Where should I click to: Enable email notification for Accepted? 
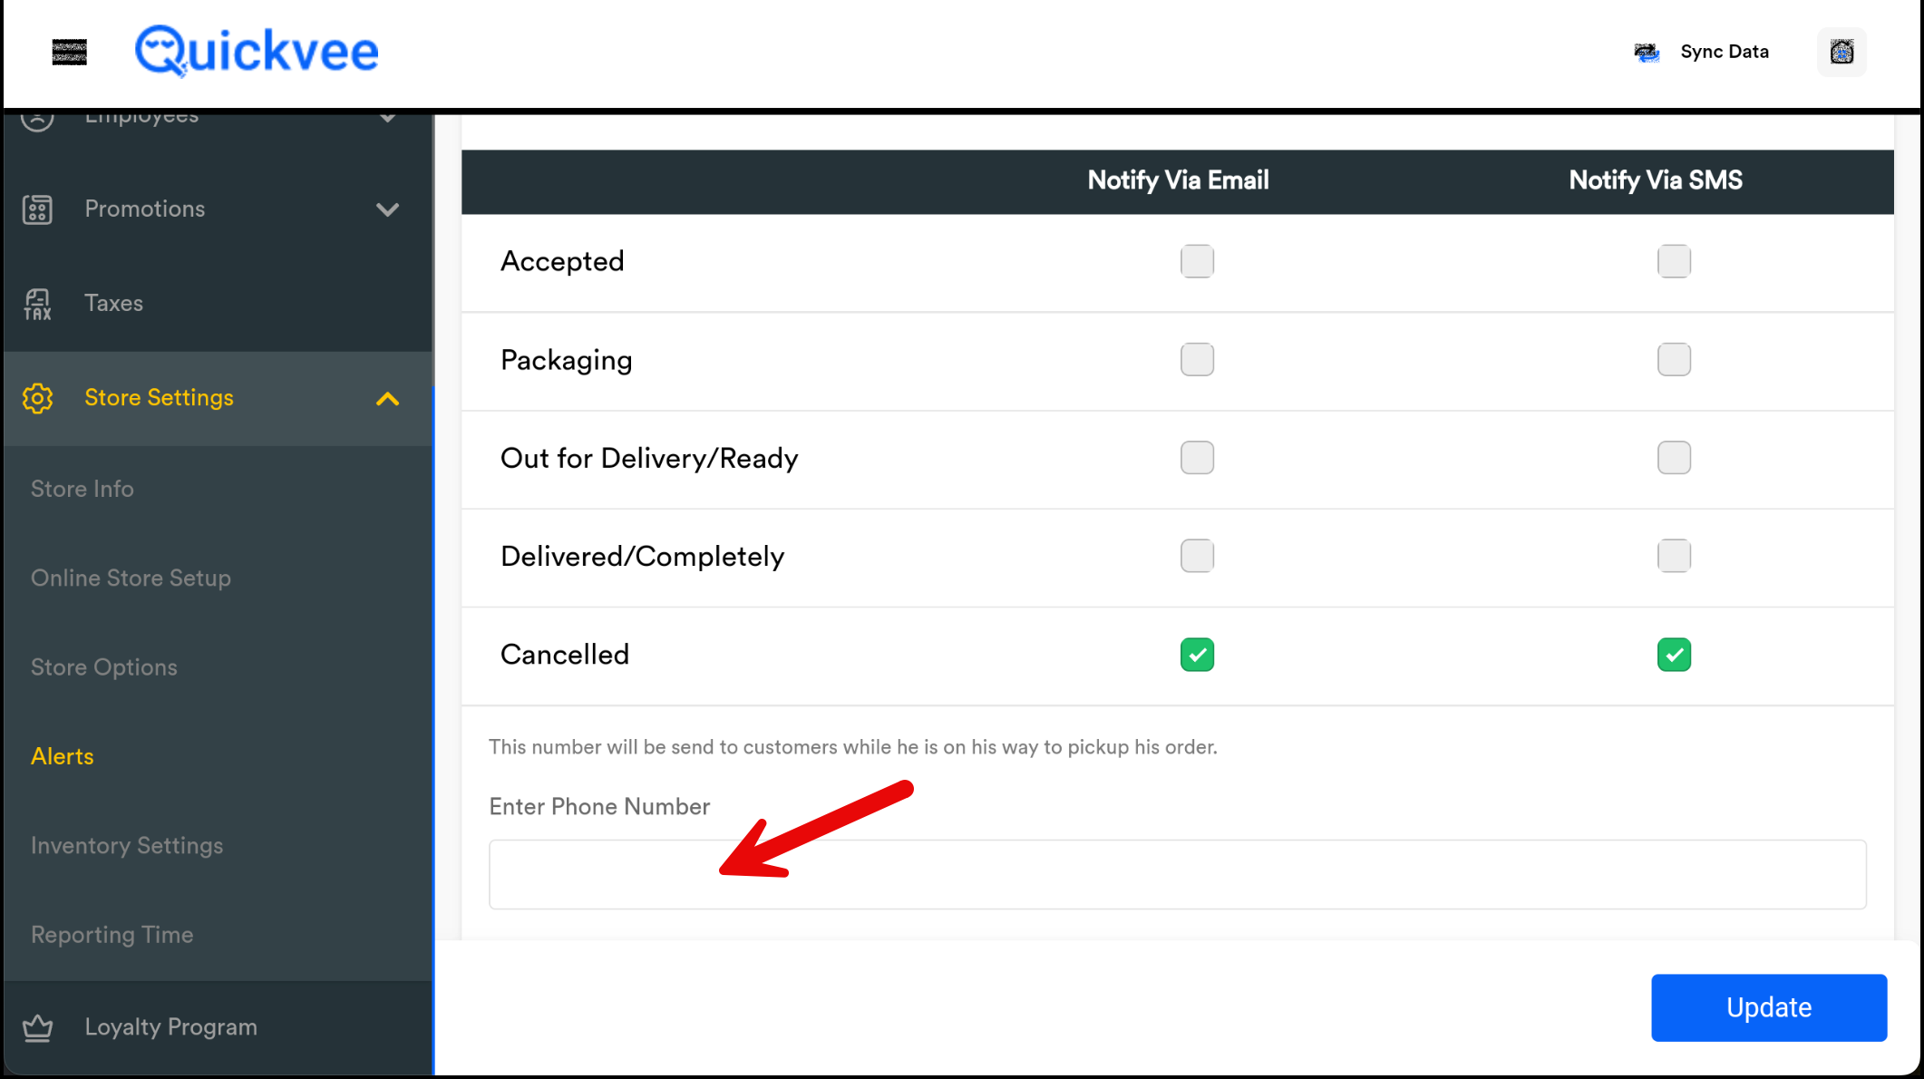1197,261
